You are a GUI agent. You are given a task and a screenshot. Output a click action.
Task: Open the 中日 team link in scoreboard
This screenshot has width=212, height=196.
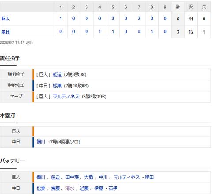(x=6, y=32)
